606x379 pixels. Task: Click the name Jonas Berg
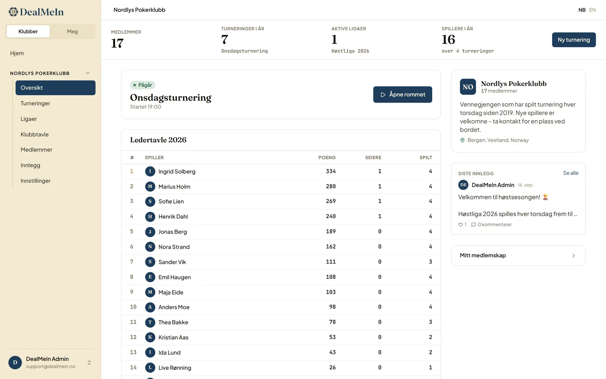pyautogui.click(x=173, y=232)
